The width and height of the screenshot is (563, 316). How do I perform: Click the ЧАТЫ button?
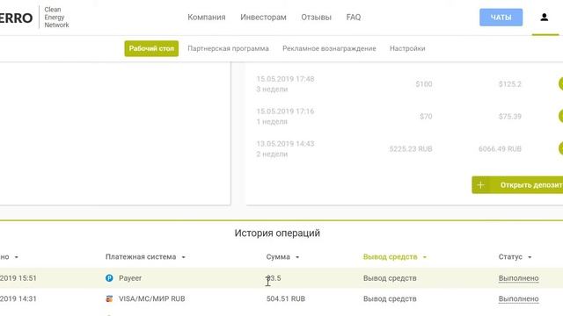coord(501,18)
